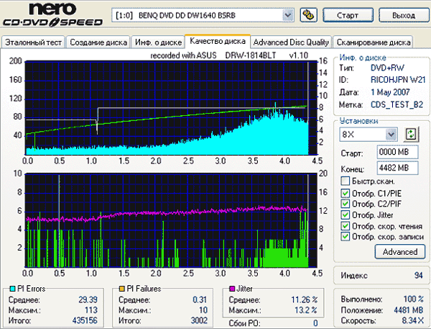Click the magenta Jitter legend swatch
Viewport: 431px width, 329px height.
232,289
